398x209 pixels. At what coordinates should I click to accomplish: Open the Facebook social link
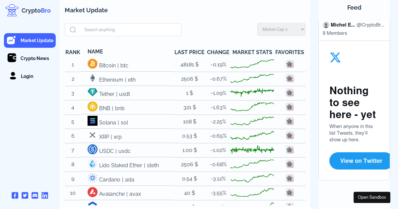pyautogui.click(x=15, y=195)
